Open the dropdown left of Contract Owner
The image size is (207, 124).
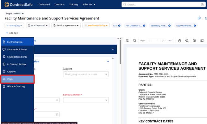[x=47, y=100]
